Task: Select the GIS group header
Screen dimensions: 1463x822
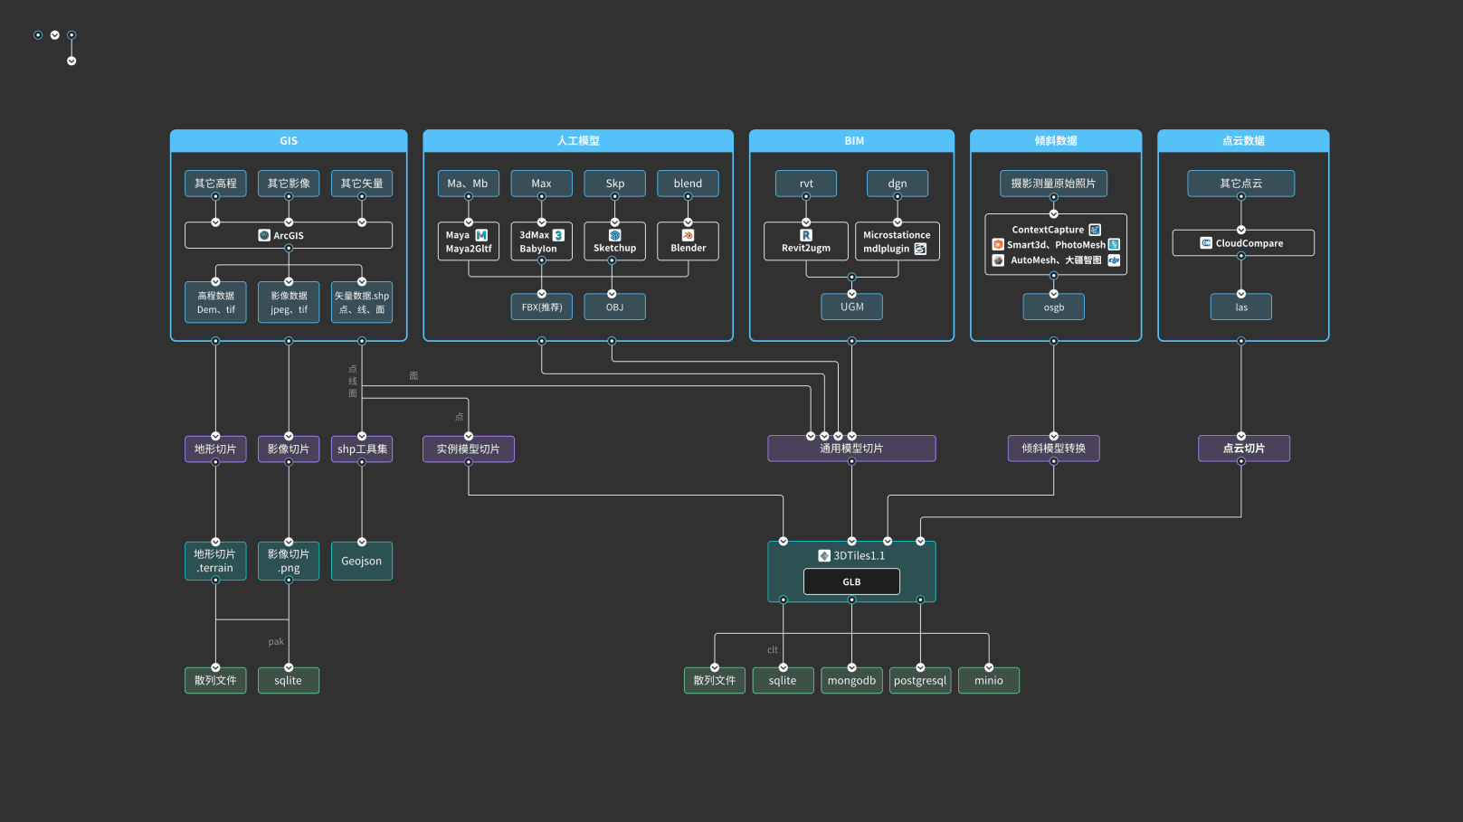Action: point(289,141)
